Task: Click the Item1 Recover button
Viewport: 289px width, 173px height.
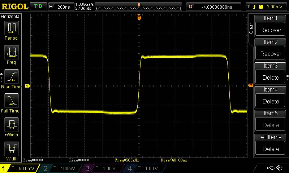Action: 271,30
